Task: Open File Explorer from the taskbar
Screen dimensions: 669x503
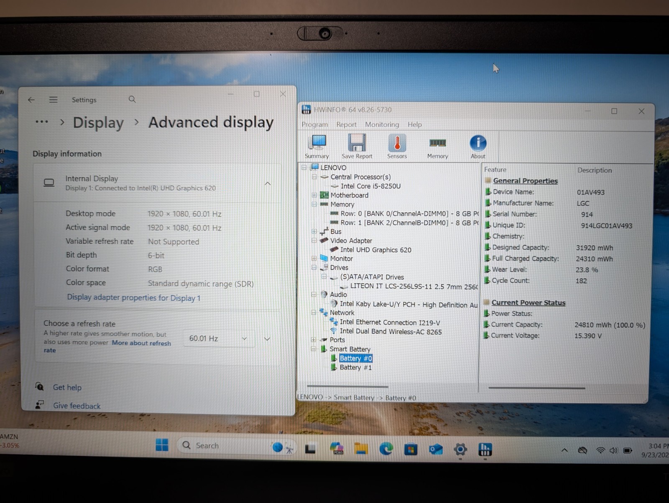Action: coord(361,449)
